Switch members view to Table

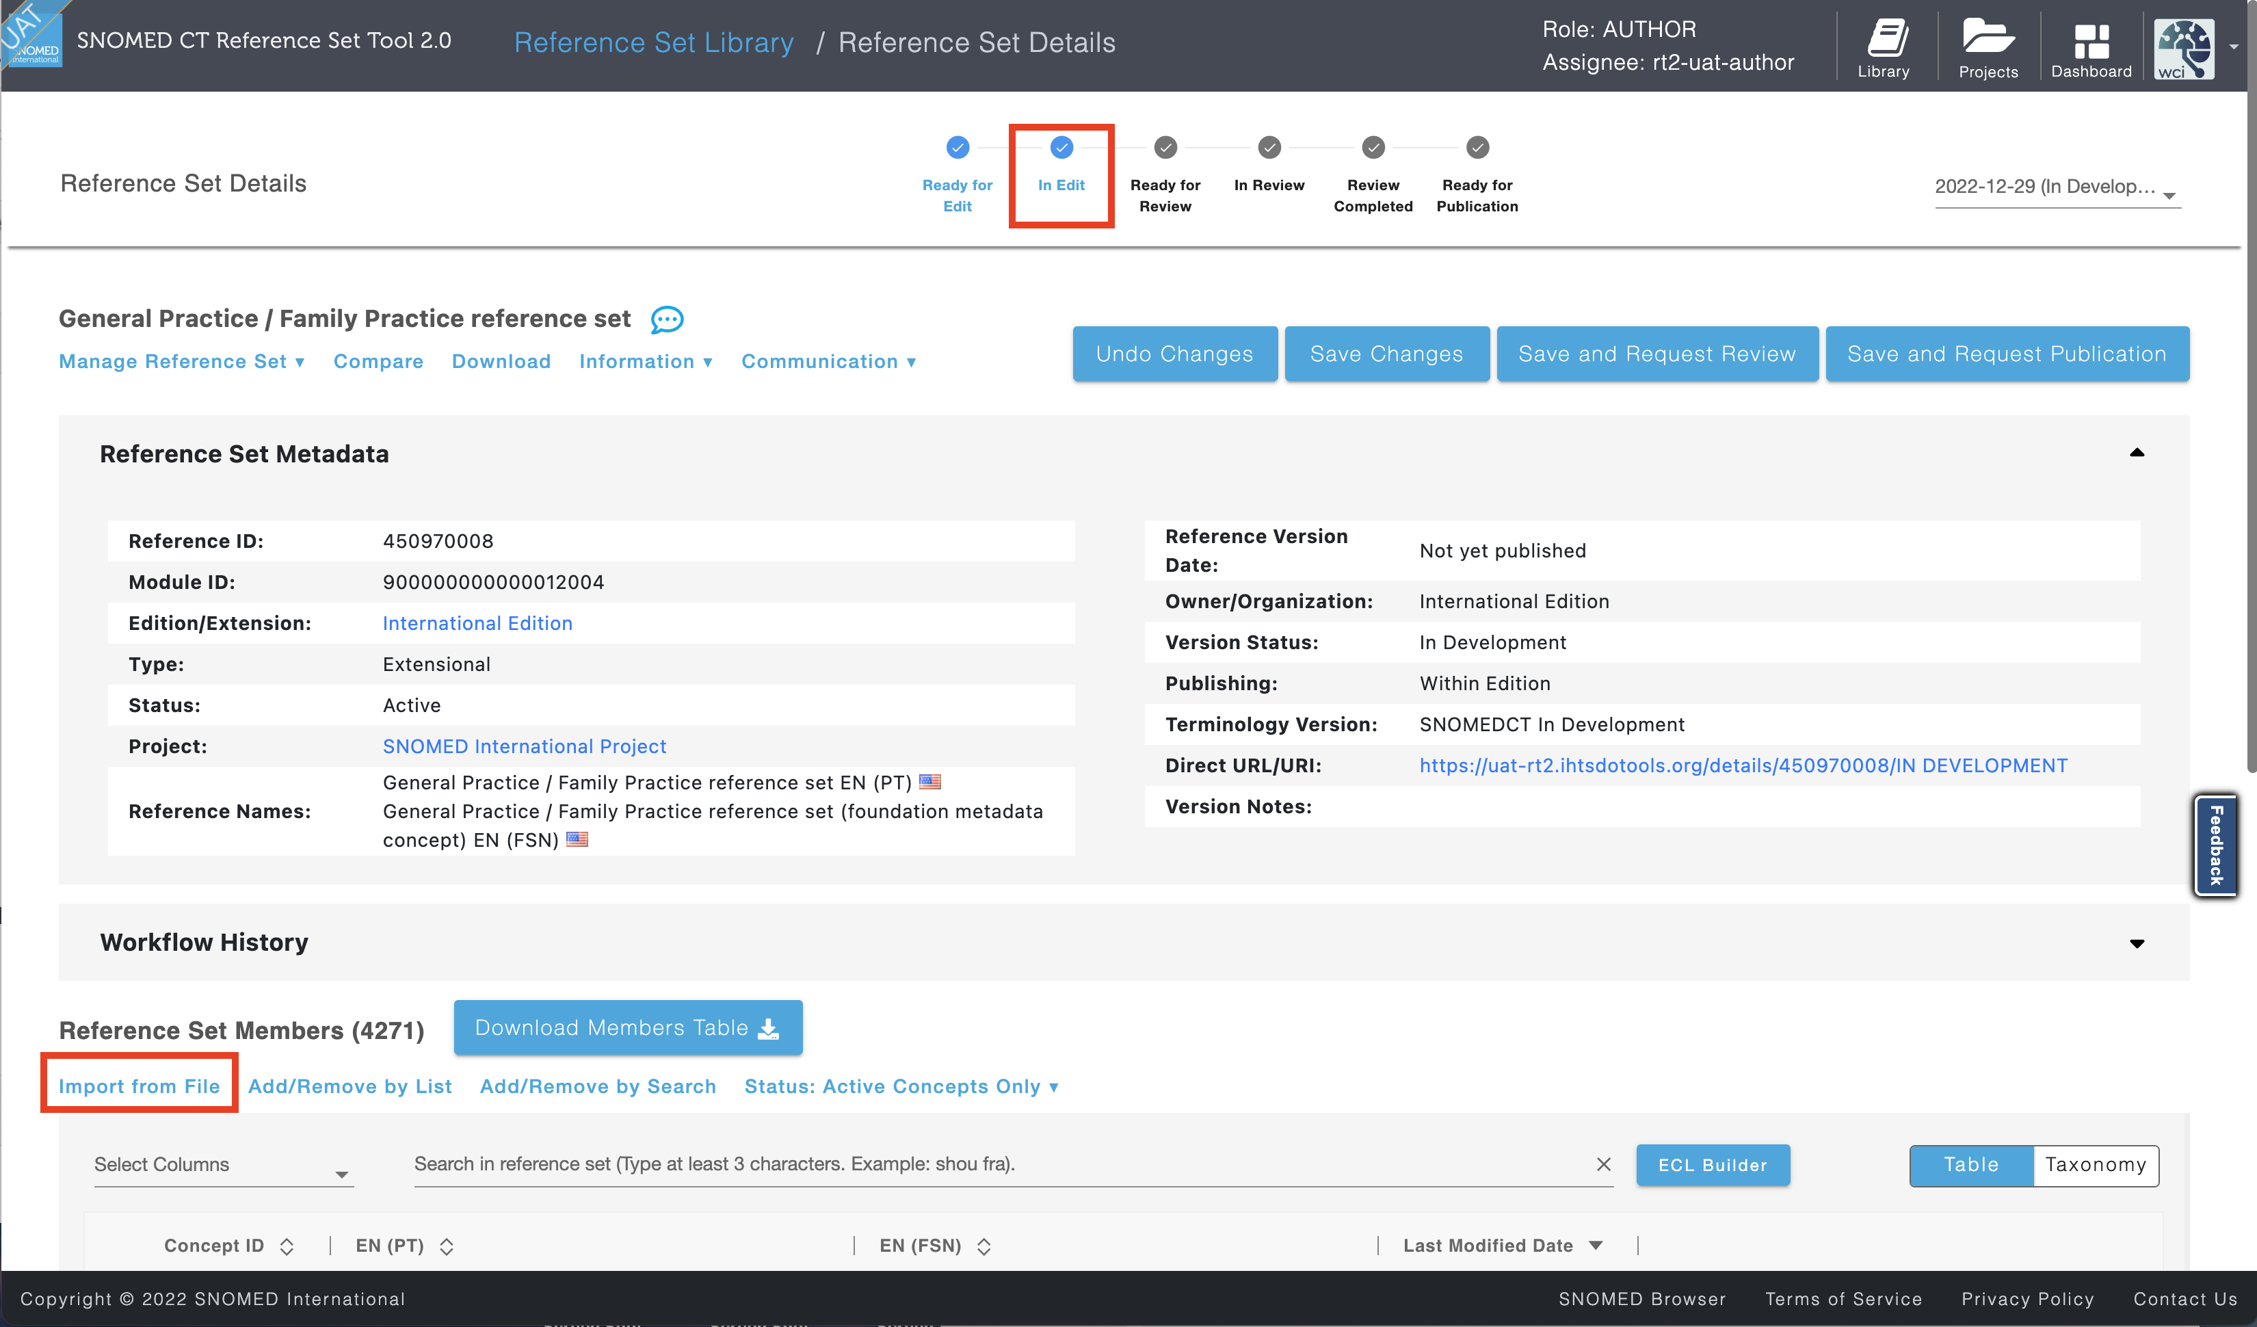click(x=1971, y=1165)
